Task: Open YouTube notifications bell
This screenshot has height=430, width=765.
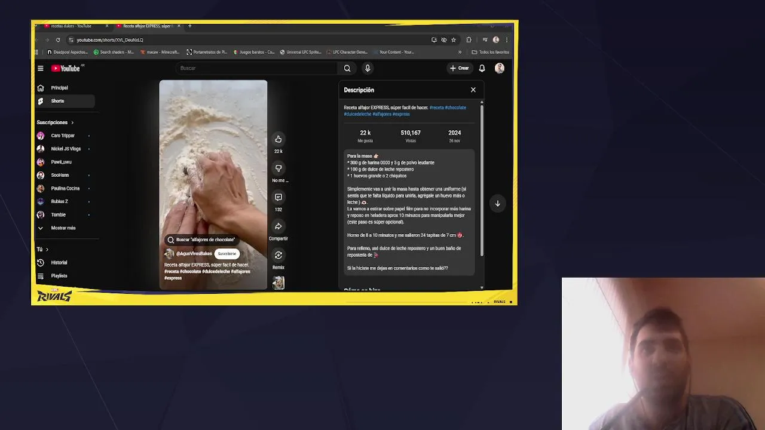Action: (x=482, y=68)
